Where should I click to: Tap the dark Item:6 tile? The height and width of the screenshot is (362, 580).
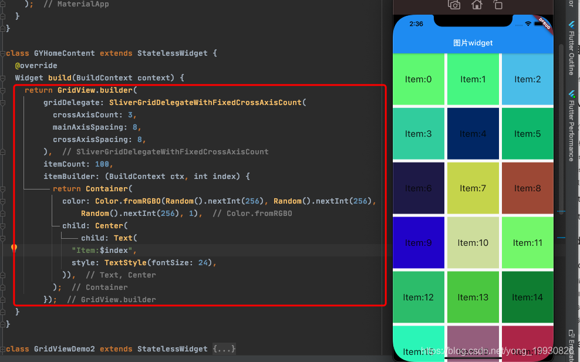click(419, 188)
